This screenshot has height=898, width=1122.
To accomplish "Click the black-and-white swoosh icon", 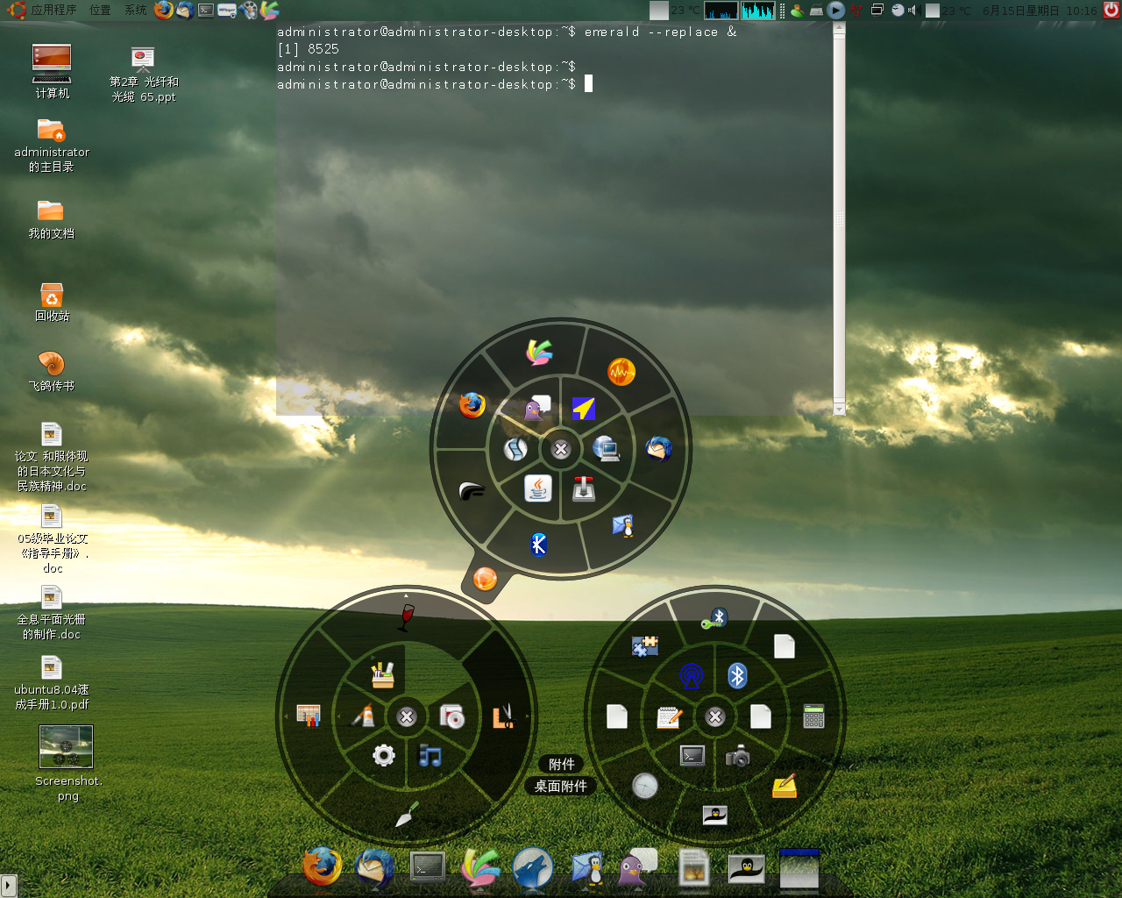I will (x=472, y=491).
